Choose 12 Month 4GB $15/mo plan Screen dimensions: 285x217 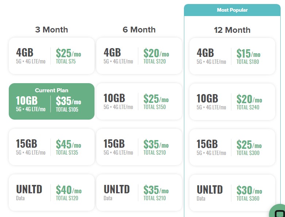pos(232,56)
